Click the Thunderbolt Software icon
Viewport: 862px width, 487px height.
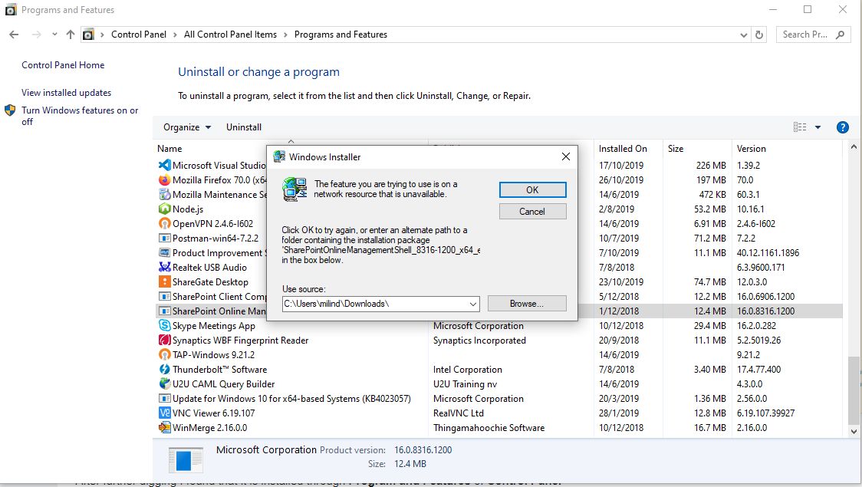pos(164,369)
